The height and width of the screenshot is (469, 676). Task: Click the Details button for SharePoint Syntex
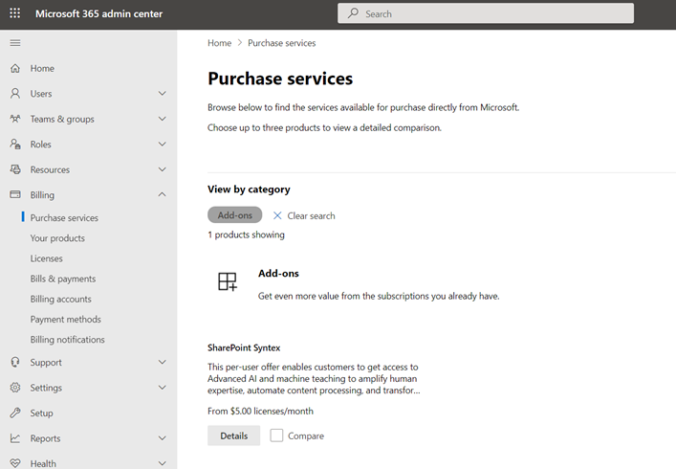233,435
